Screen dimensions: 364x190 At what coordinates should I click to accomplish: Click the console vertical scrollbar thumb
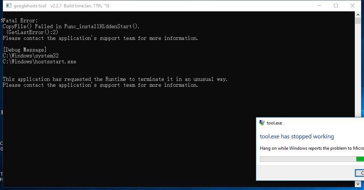(x=358, y=21)
